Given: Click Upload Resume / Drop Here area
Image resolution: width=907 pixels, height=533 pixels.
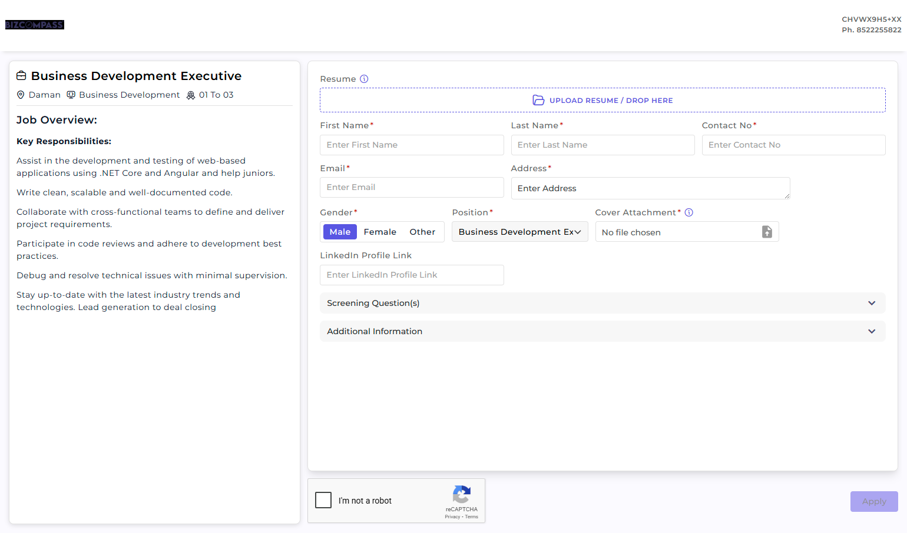Looking at the screenshot, I should 603,100.
